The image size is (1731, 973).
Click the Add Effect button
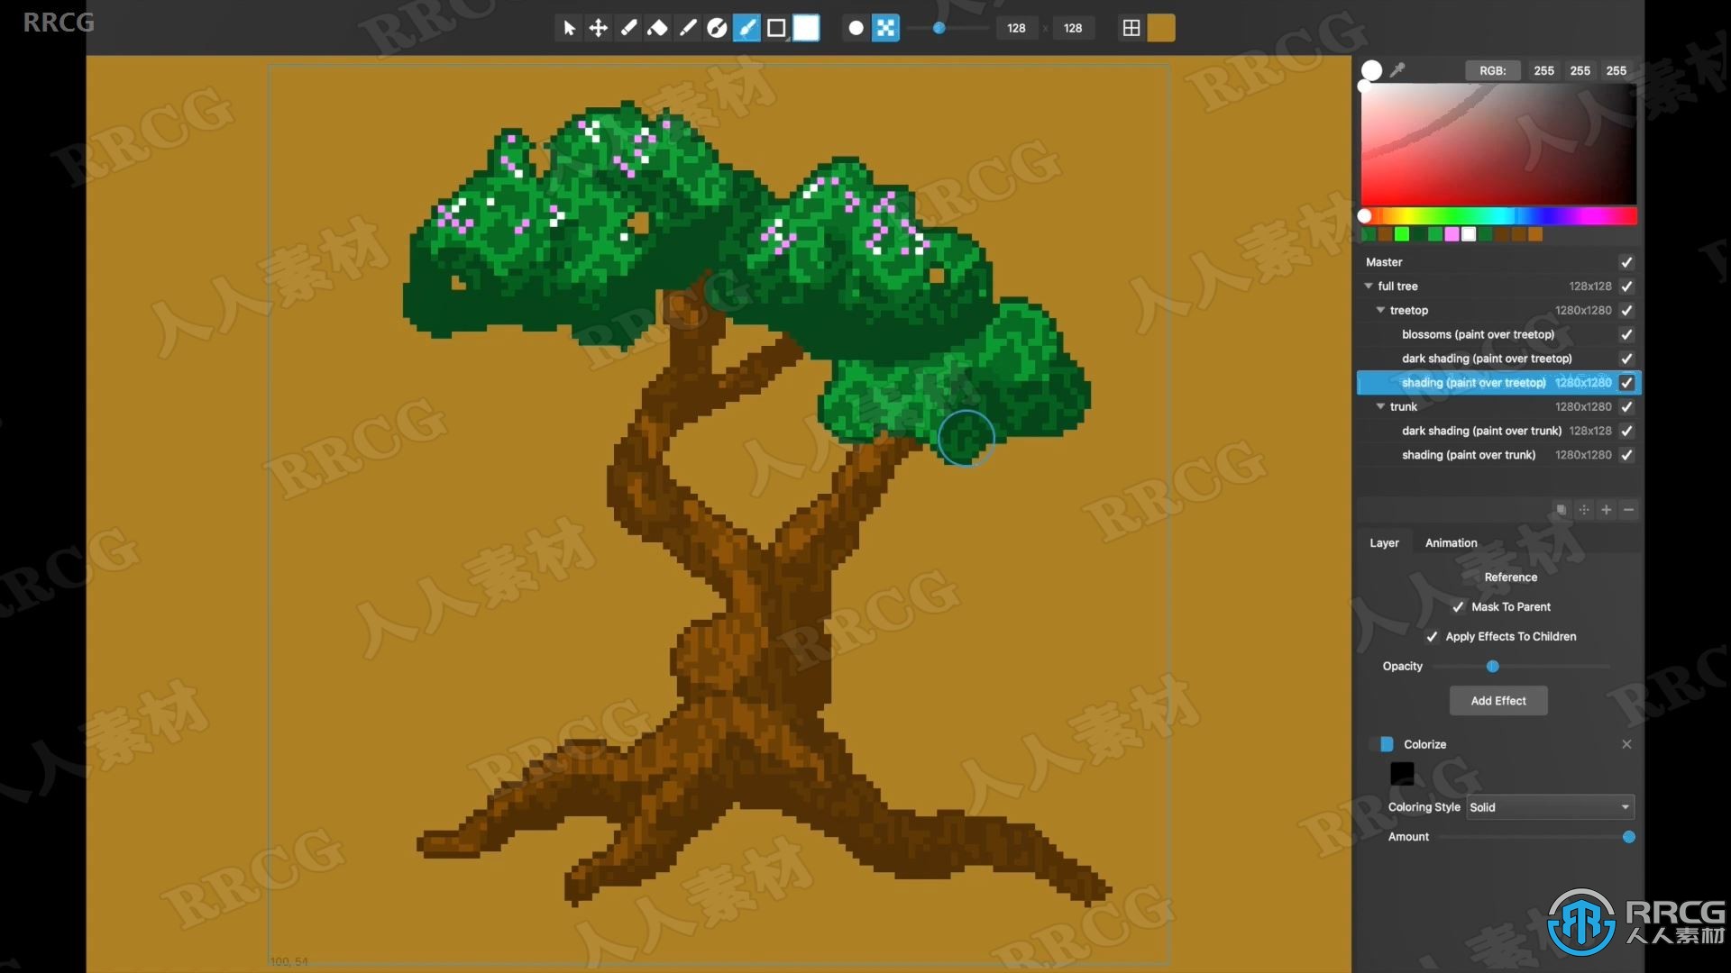(1498, 700)
